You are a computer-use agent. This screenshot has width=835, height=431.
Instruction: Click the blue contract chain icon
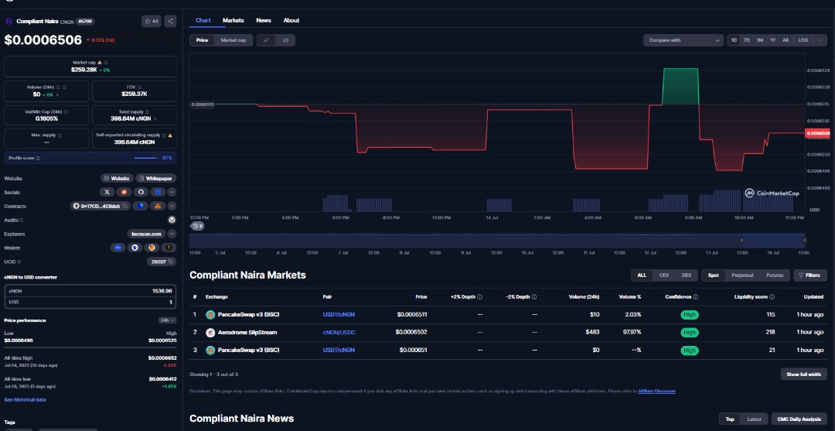141,206
